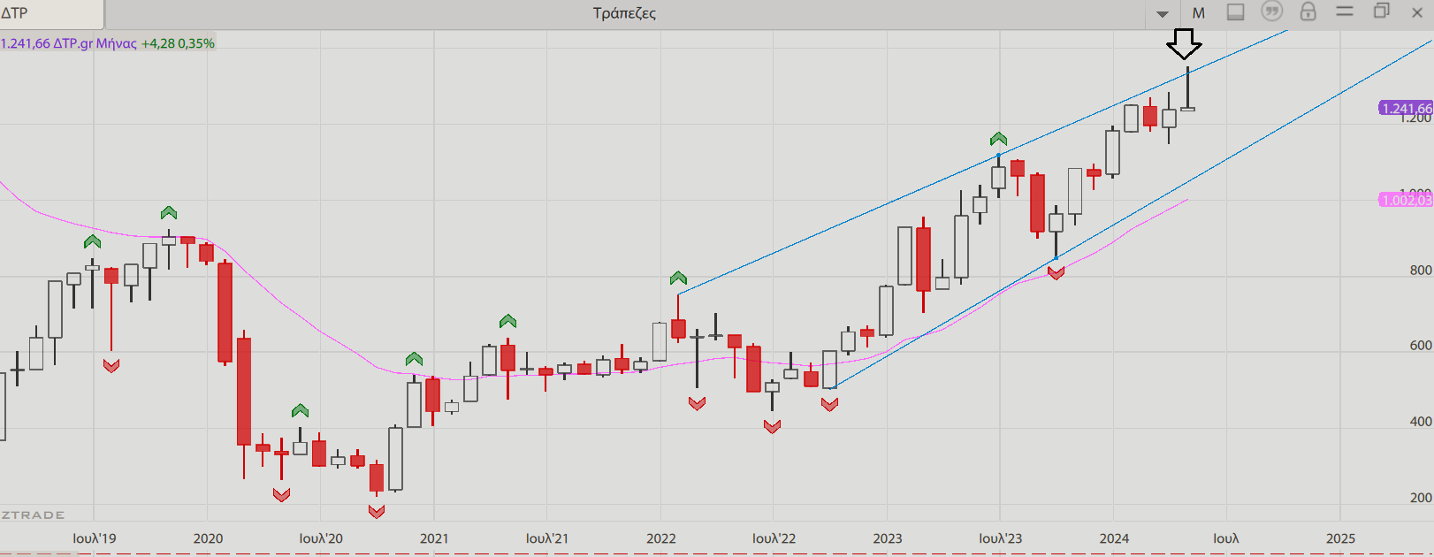The width and height of the screenshot is (1434, 557).
Task: Click the 2024 date axis label
Action: (1114, 538)
